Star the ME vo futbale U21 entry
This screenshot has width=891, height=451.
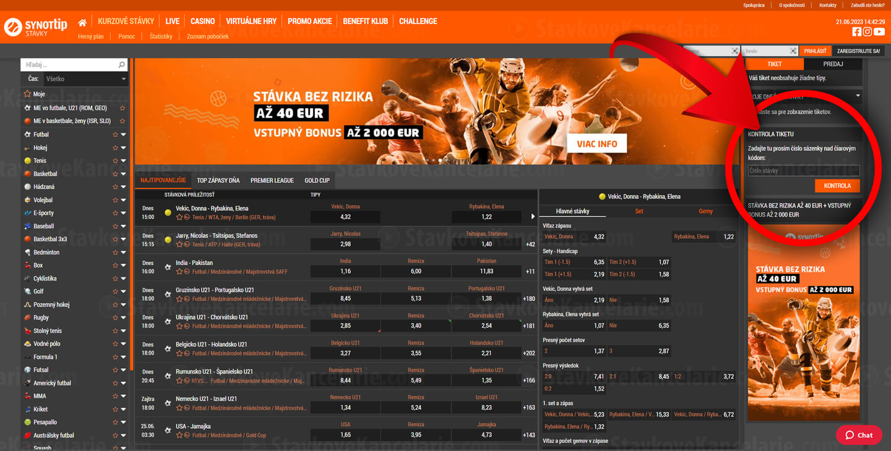click(122, 108)
